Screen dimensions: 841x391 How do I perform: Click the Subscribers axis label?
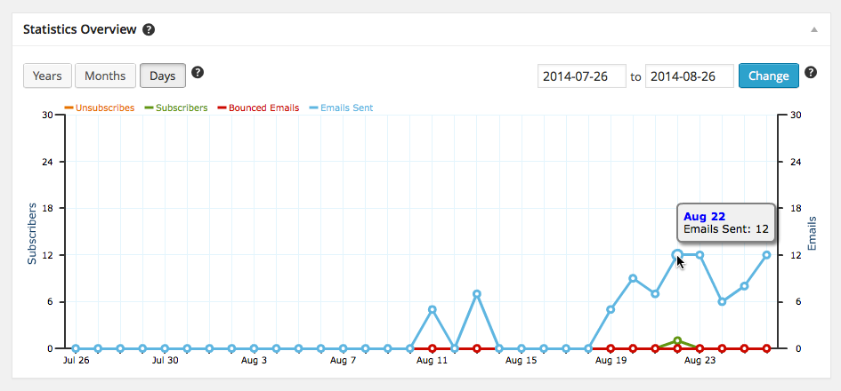[32, 233]
